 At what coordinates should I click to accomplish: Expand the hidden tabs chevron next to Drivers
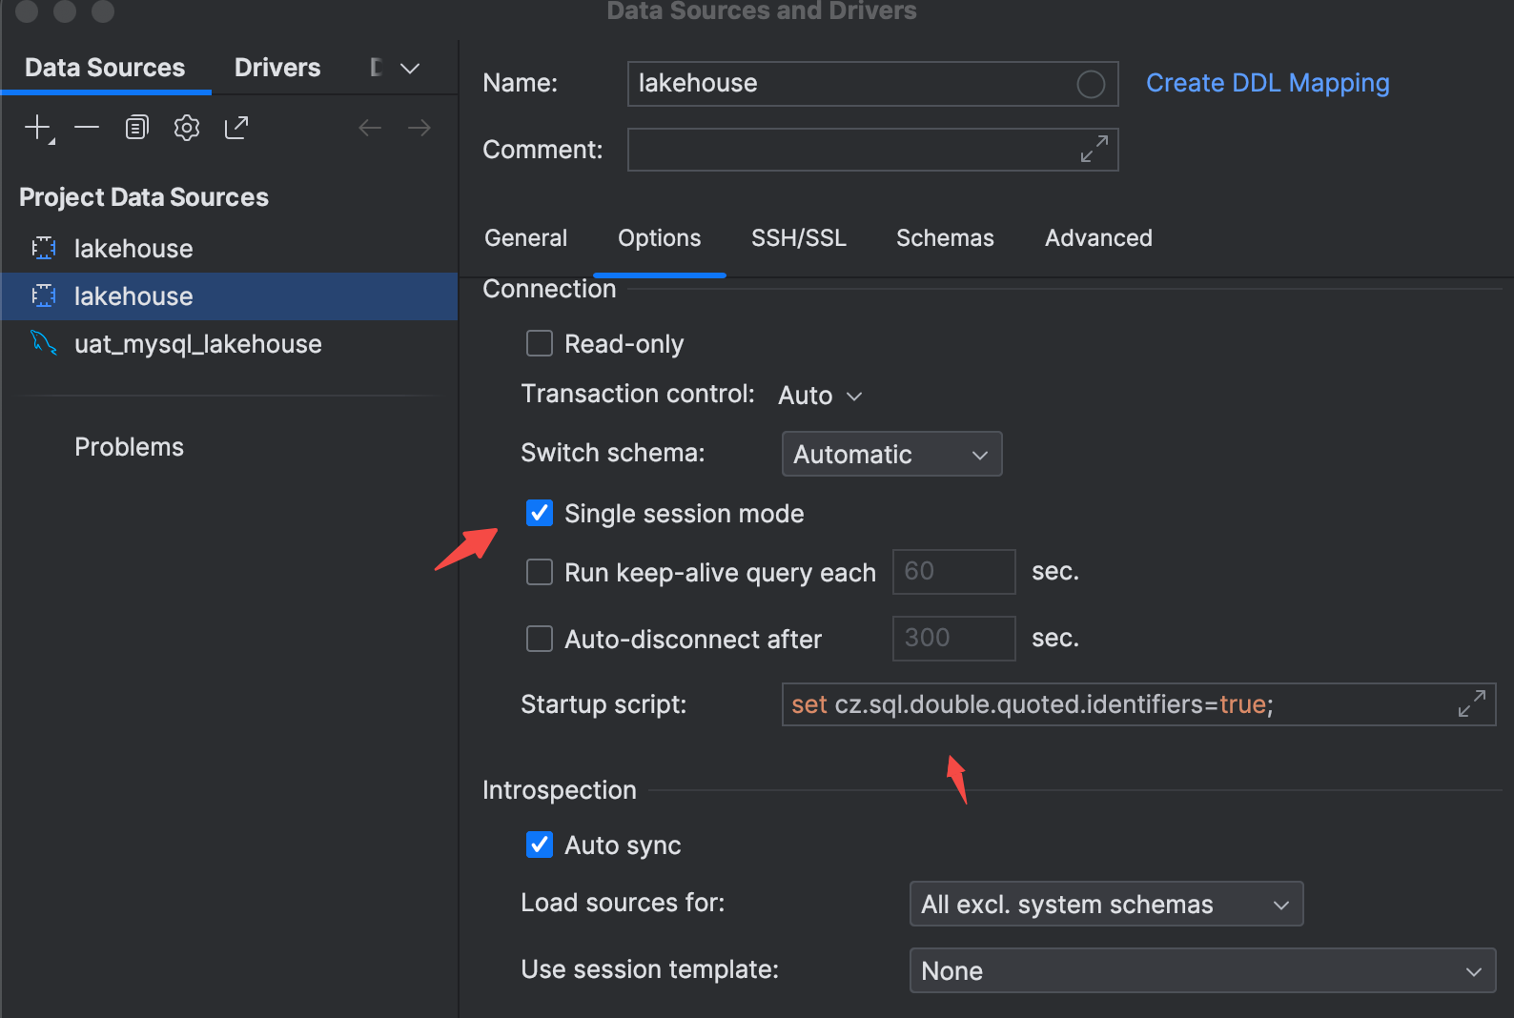tap(410, 69)
